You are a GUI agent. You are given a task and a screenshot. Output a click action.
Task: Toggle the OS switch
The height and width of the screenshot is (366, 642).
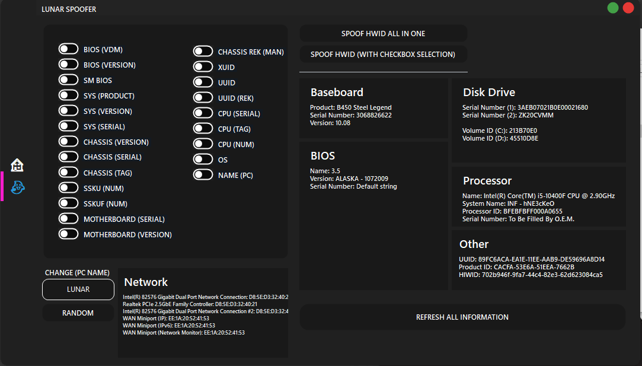tap(203, 159)
